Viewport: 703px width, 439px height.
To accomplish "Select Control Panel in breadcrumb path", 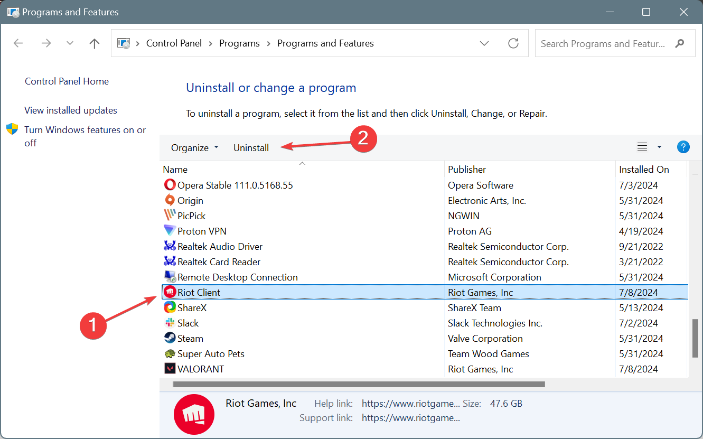I will [174, 43].
